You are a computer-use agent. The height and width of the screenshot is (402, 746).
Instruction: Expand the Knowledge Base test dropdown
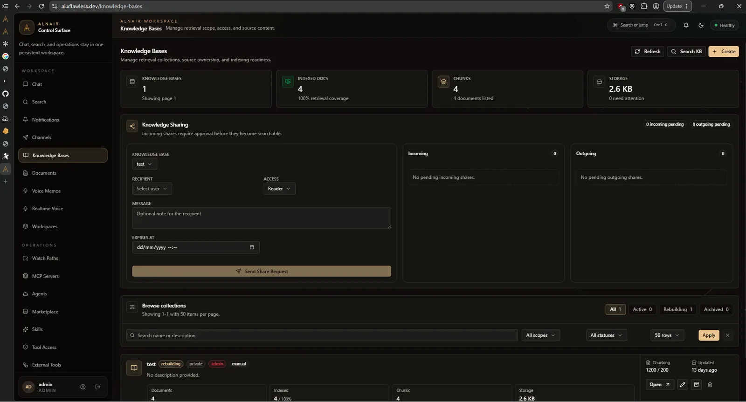145,164
